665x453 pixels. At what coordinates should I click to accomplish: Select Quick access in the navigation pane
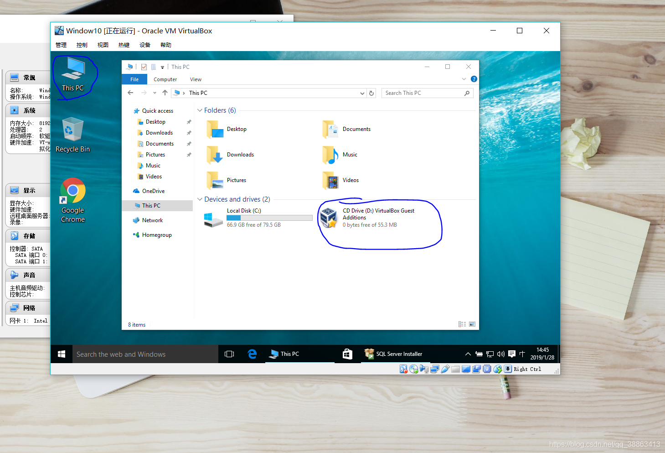[158, 111]
